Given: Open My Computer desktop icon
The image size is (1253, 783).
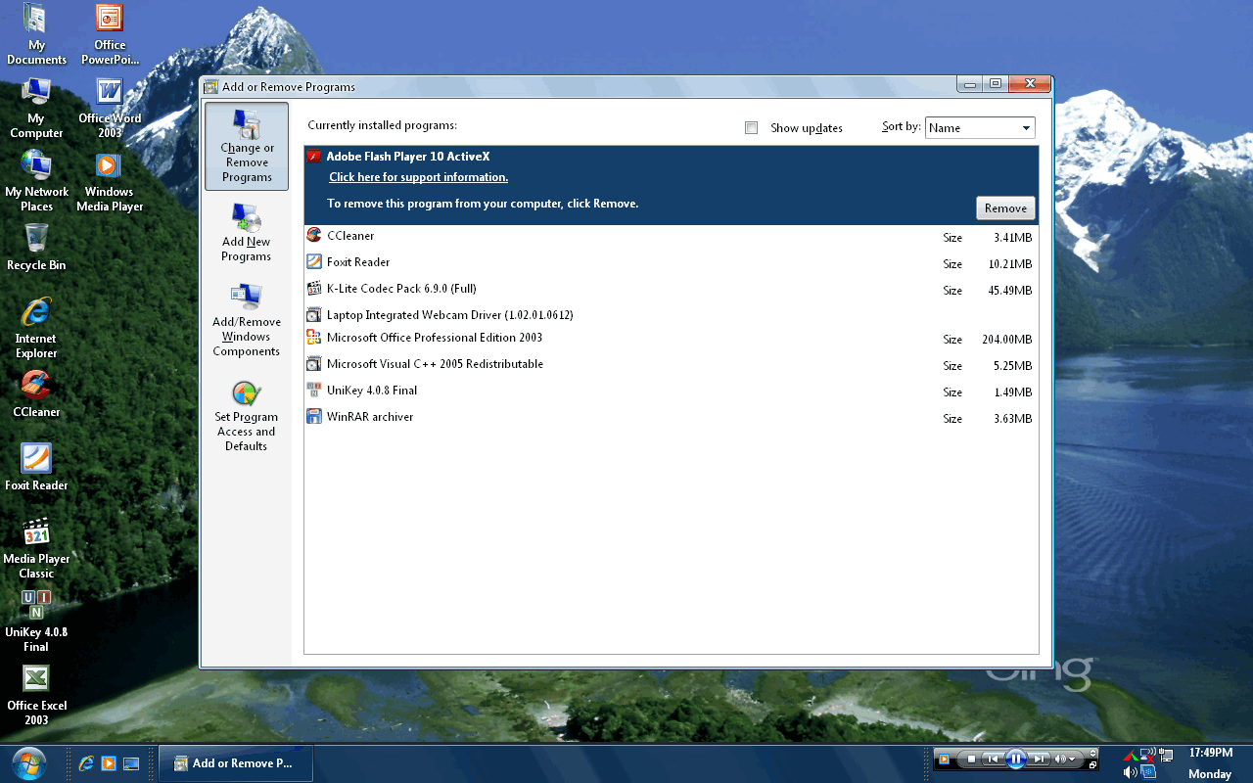Looking at the screenshot, I should click(x=36, y=108).
